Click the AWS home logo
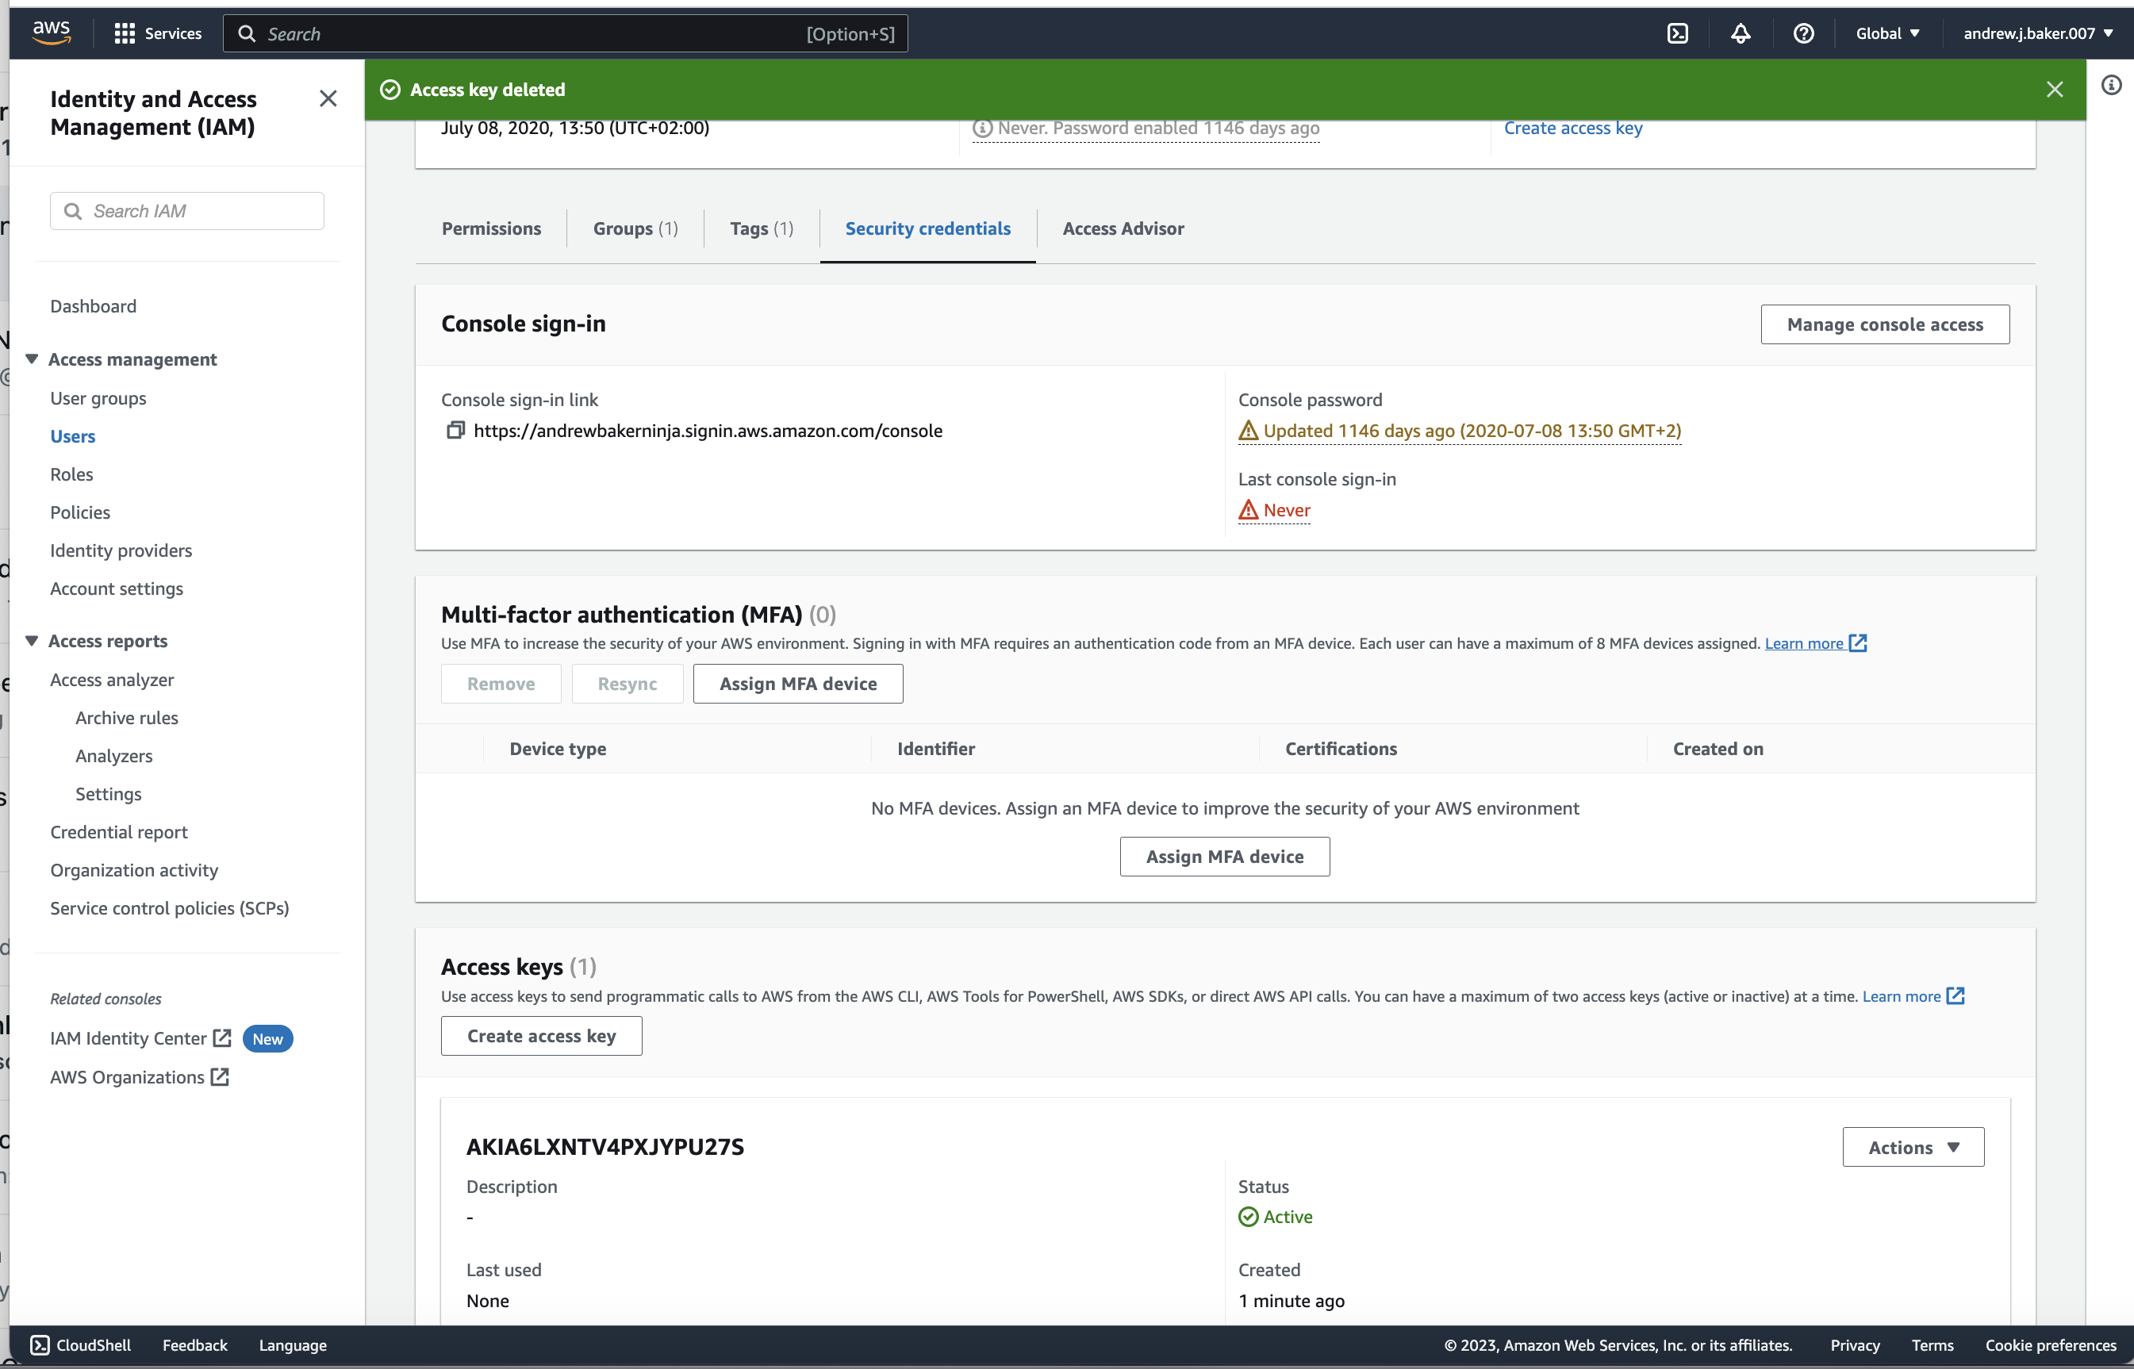 point(51,32)
